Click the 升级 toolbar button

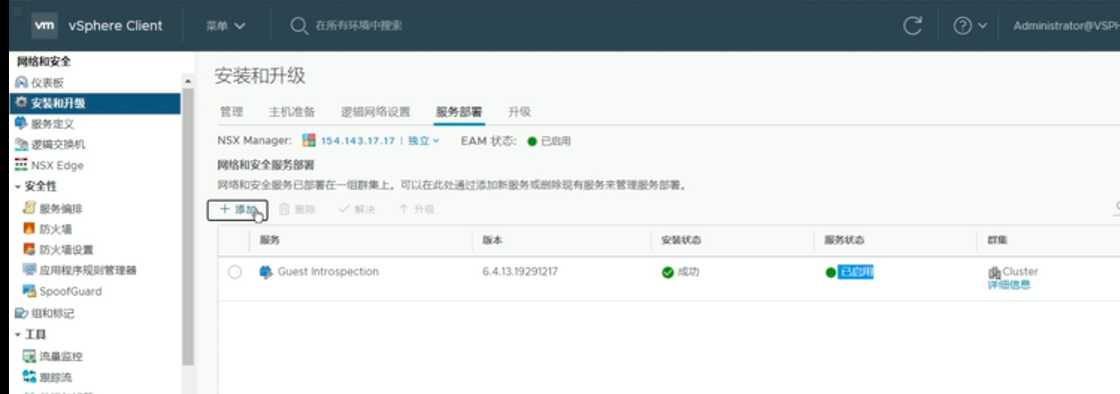pyautogui.click(x=417, y=209)
